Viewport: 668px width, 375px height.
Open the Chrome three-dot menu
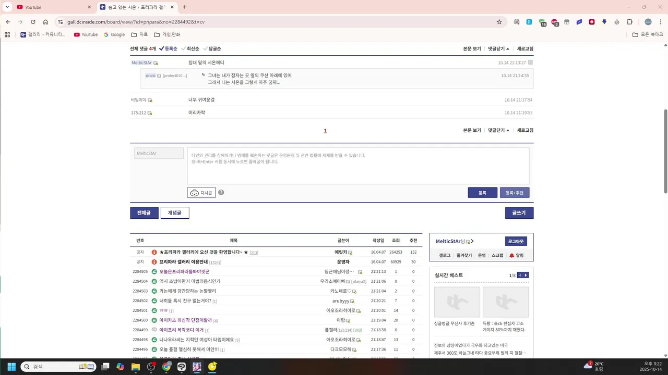pos(660,22)
